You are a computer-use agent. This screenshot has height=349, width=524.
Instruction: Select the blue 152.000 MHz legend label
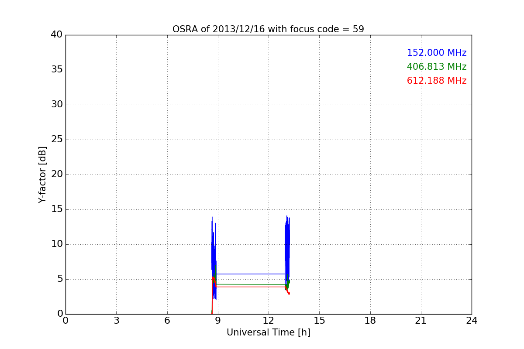[437, 53]
